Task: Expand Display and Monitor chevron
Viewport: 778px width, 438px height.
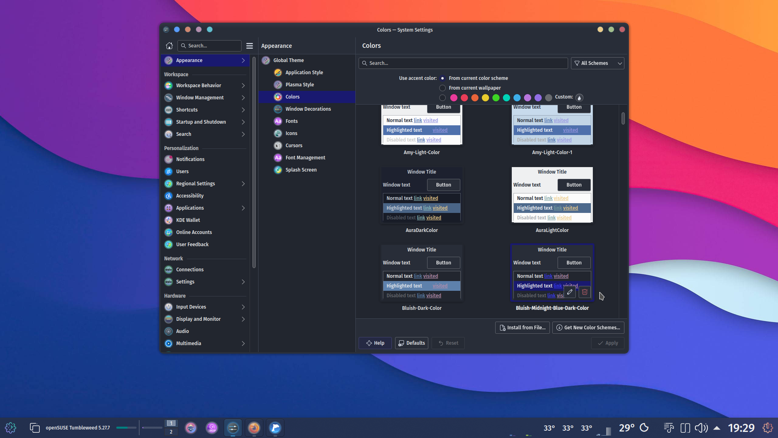Action: 243,319
